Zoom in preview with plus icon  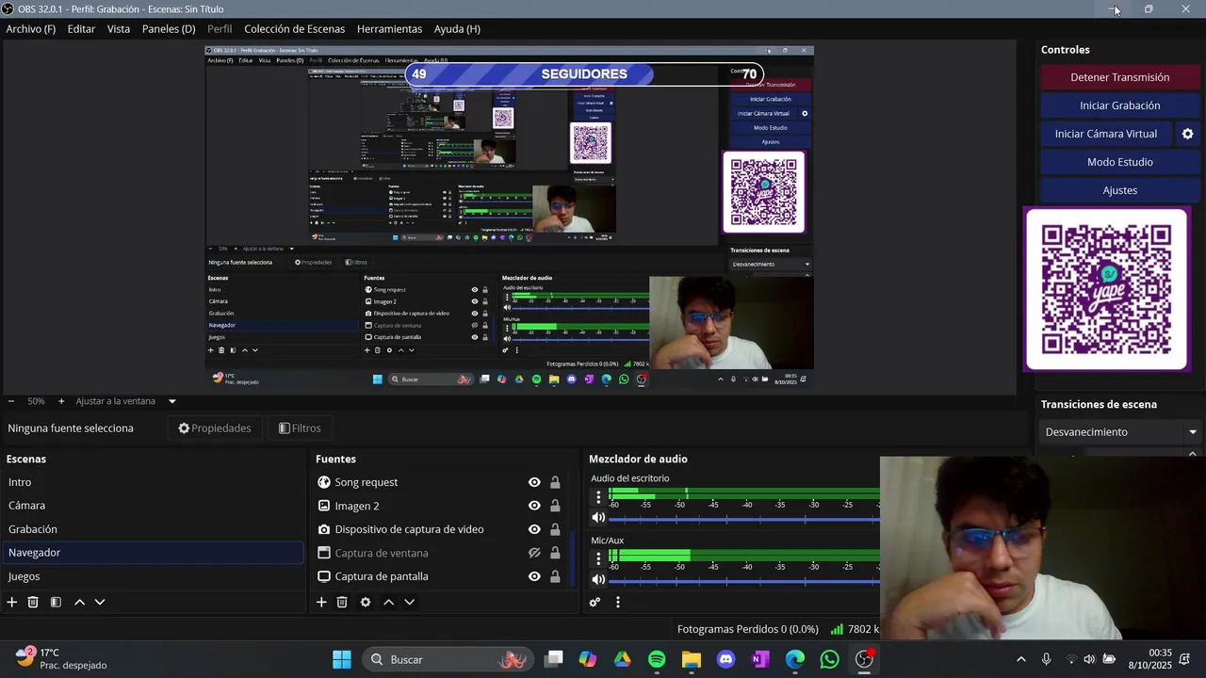[x=61, y=401]
